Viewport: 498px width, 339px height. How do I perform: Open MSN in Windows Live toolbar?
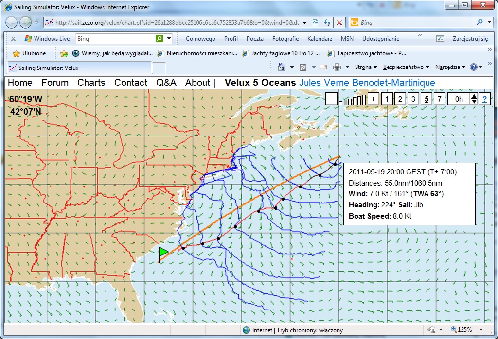[x=347, y=39]
